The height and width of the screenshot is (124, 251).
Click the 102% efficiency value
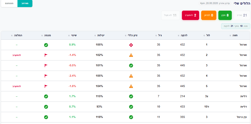pos(100,55)
